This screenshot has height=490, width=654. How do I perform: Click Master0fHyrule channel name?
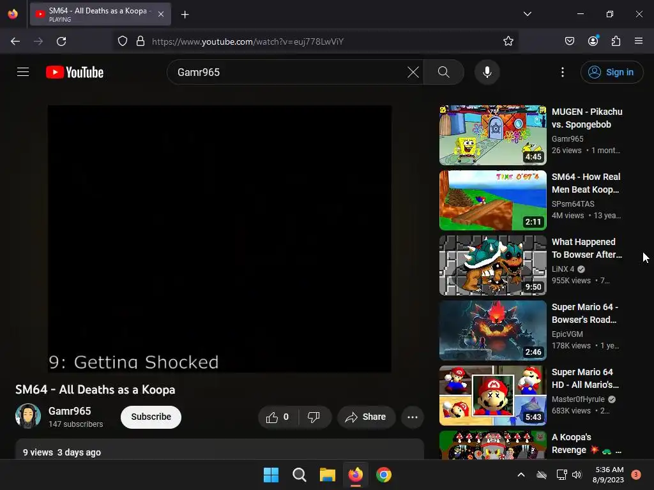(x=578, y=399)
